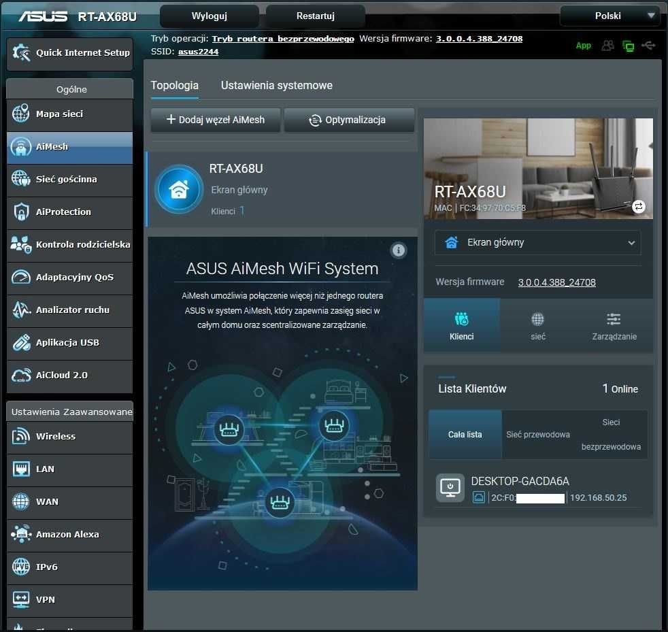Click the users status icon in header

pos(607,45)
